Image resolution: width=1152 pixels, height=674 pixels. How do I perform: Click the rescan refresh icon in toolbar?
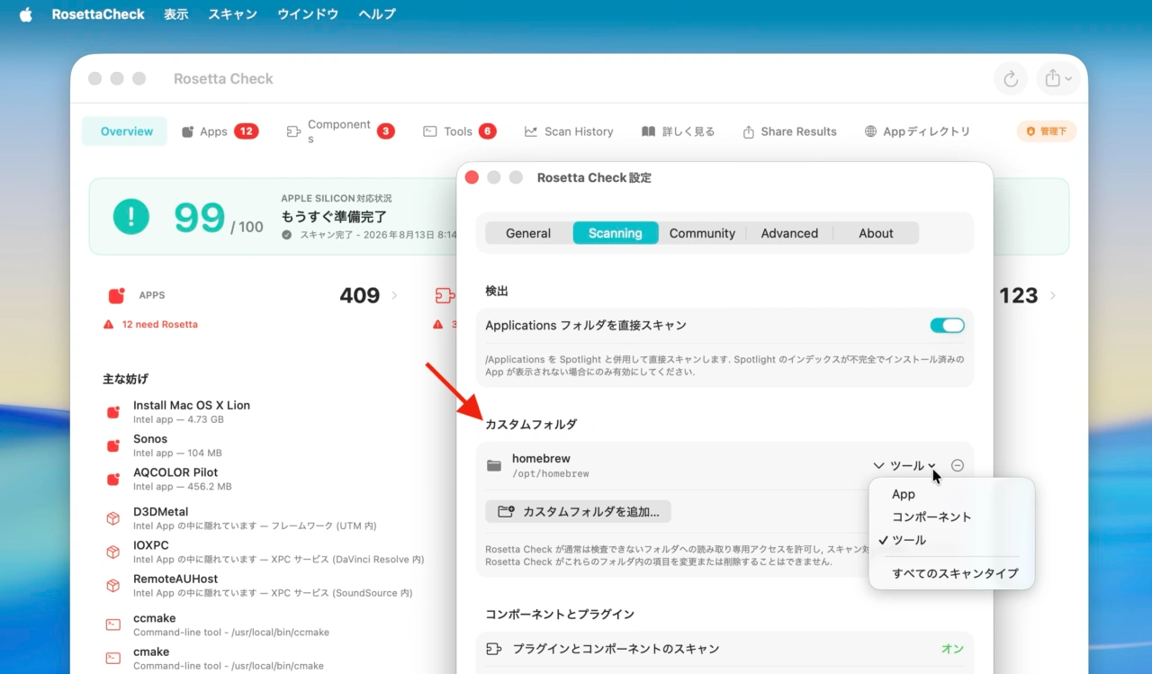1011,79
